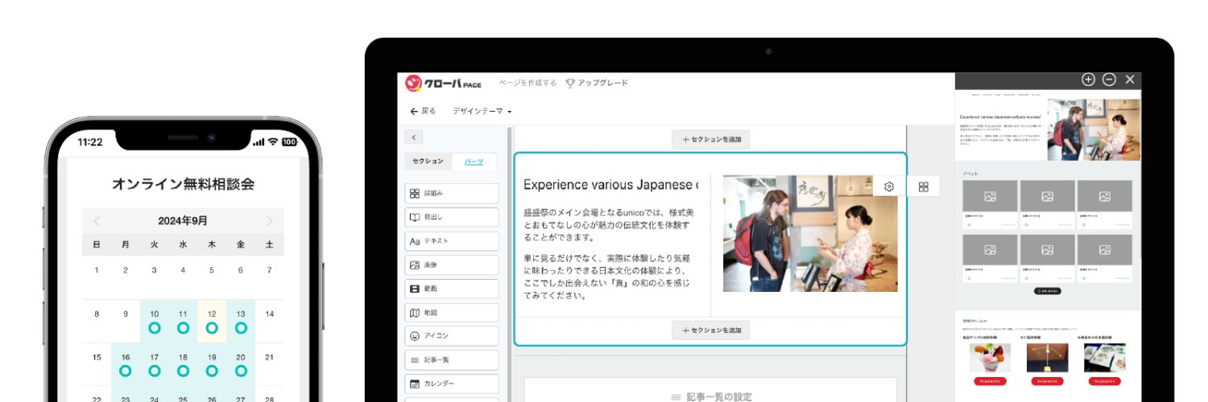Image resolution: width=1208 pixels, height=402 pixels.
Task: Select September 16 on phone calendar
Action: coord(126,364)
